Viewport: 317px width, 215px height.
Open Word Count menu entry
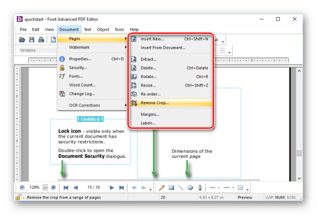tap(92, 85)
